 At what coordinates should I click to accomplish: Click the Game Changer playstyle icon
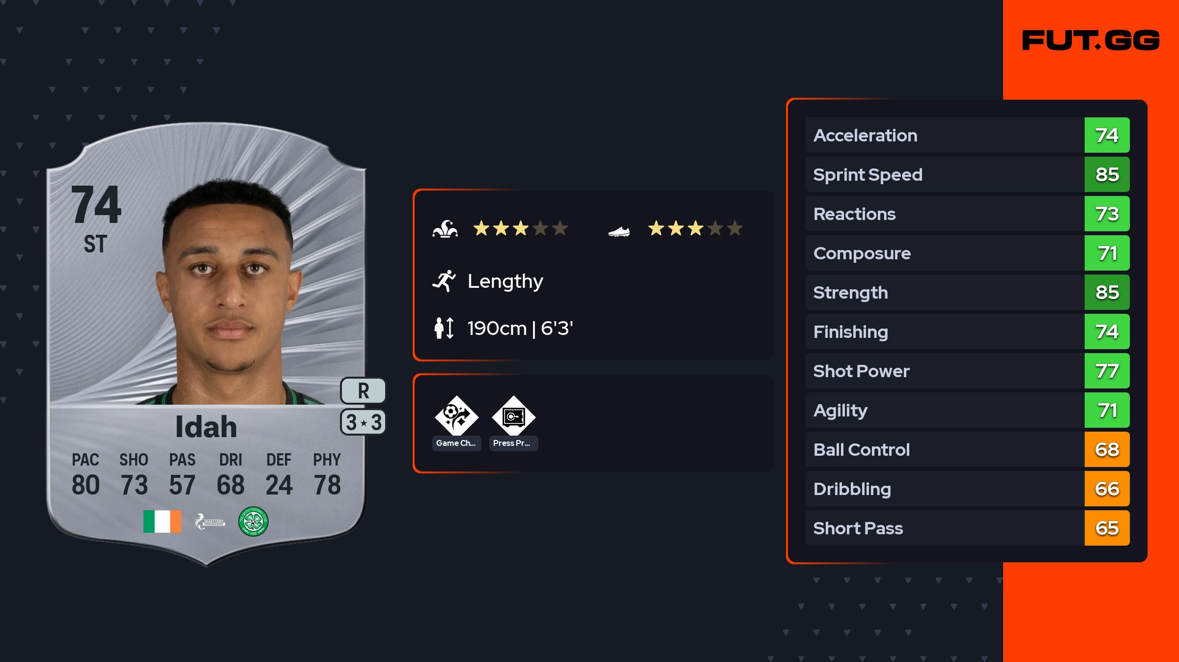(x=456, y=416)
